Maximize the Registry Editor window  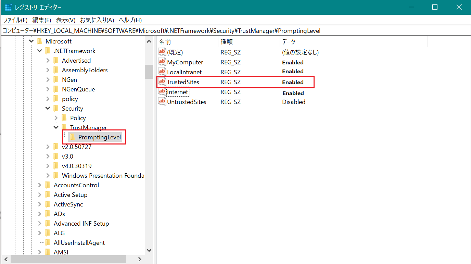pyautogui.click(x=435, y=7)
